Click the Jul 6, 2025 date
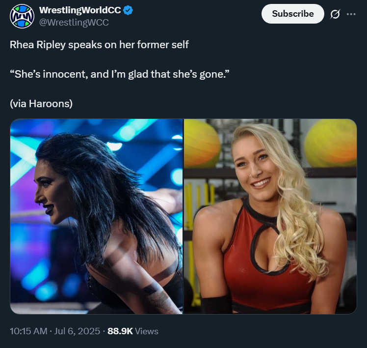Screen dimensions: 367x348 pos(77,331)
